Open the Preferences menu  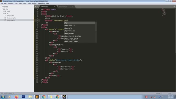41,4
